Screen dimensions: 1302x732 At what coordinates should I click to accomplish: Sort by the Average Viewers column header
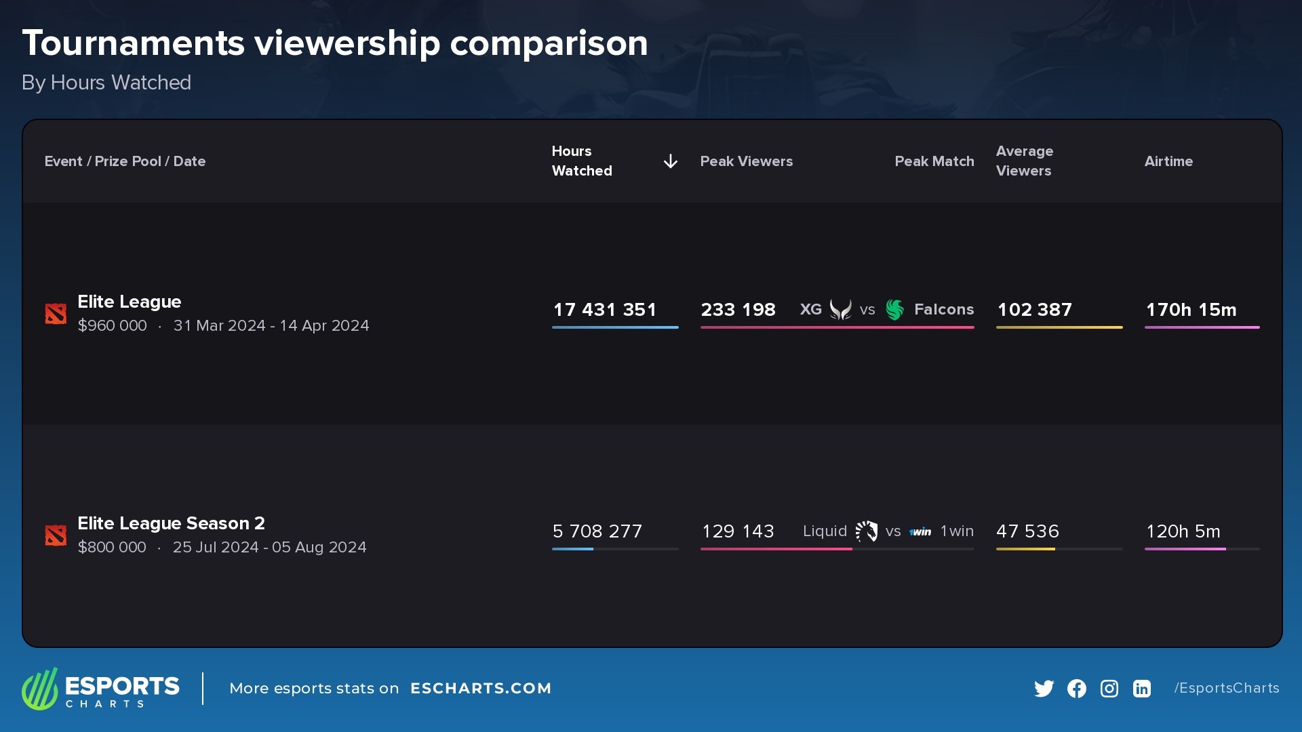click(1025, 161)
